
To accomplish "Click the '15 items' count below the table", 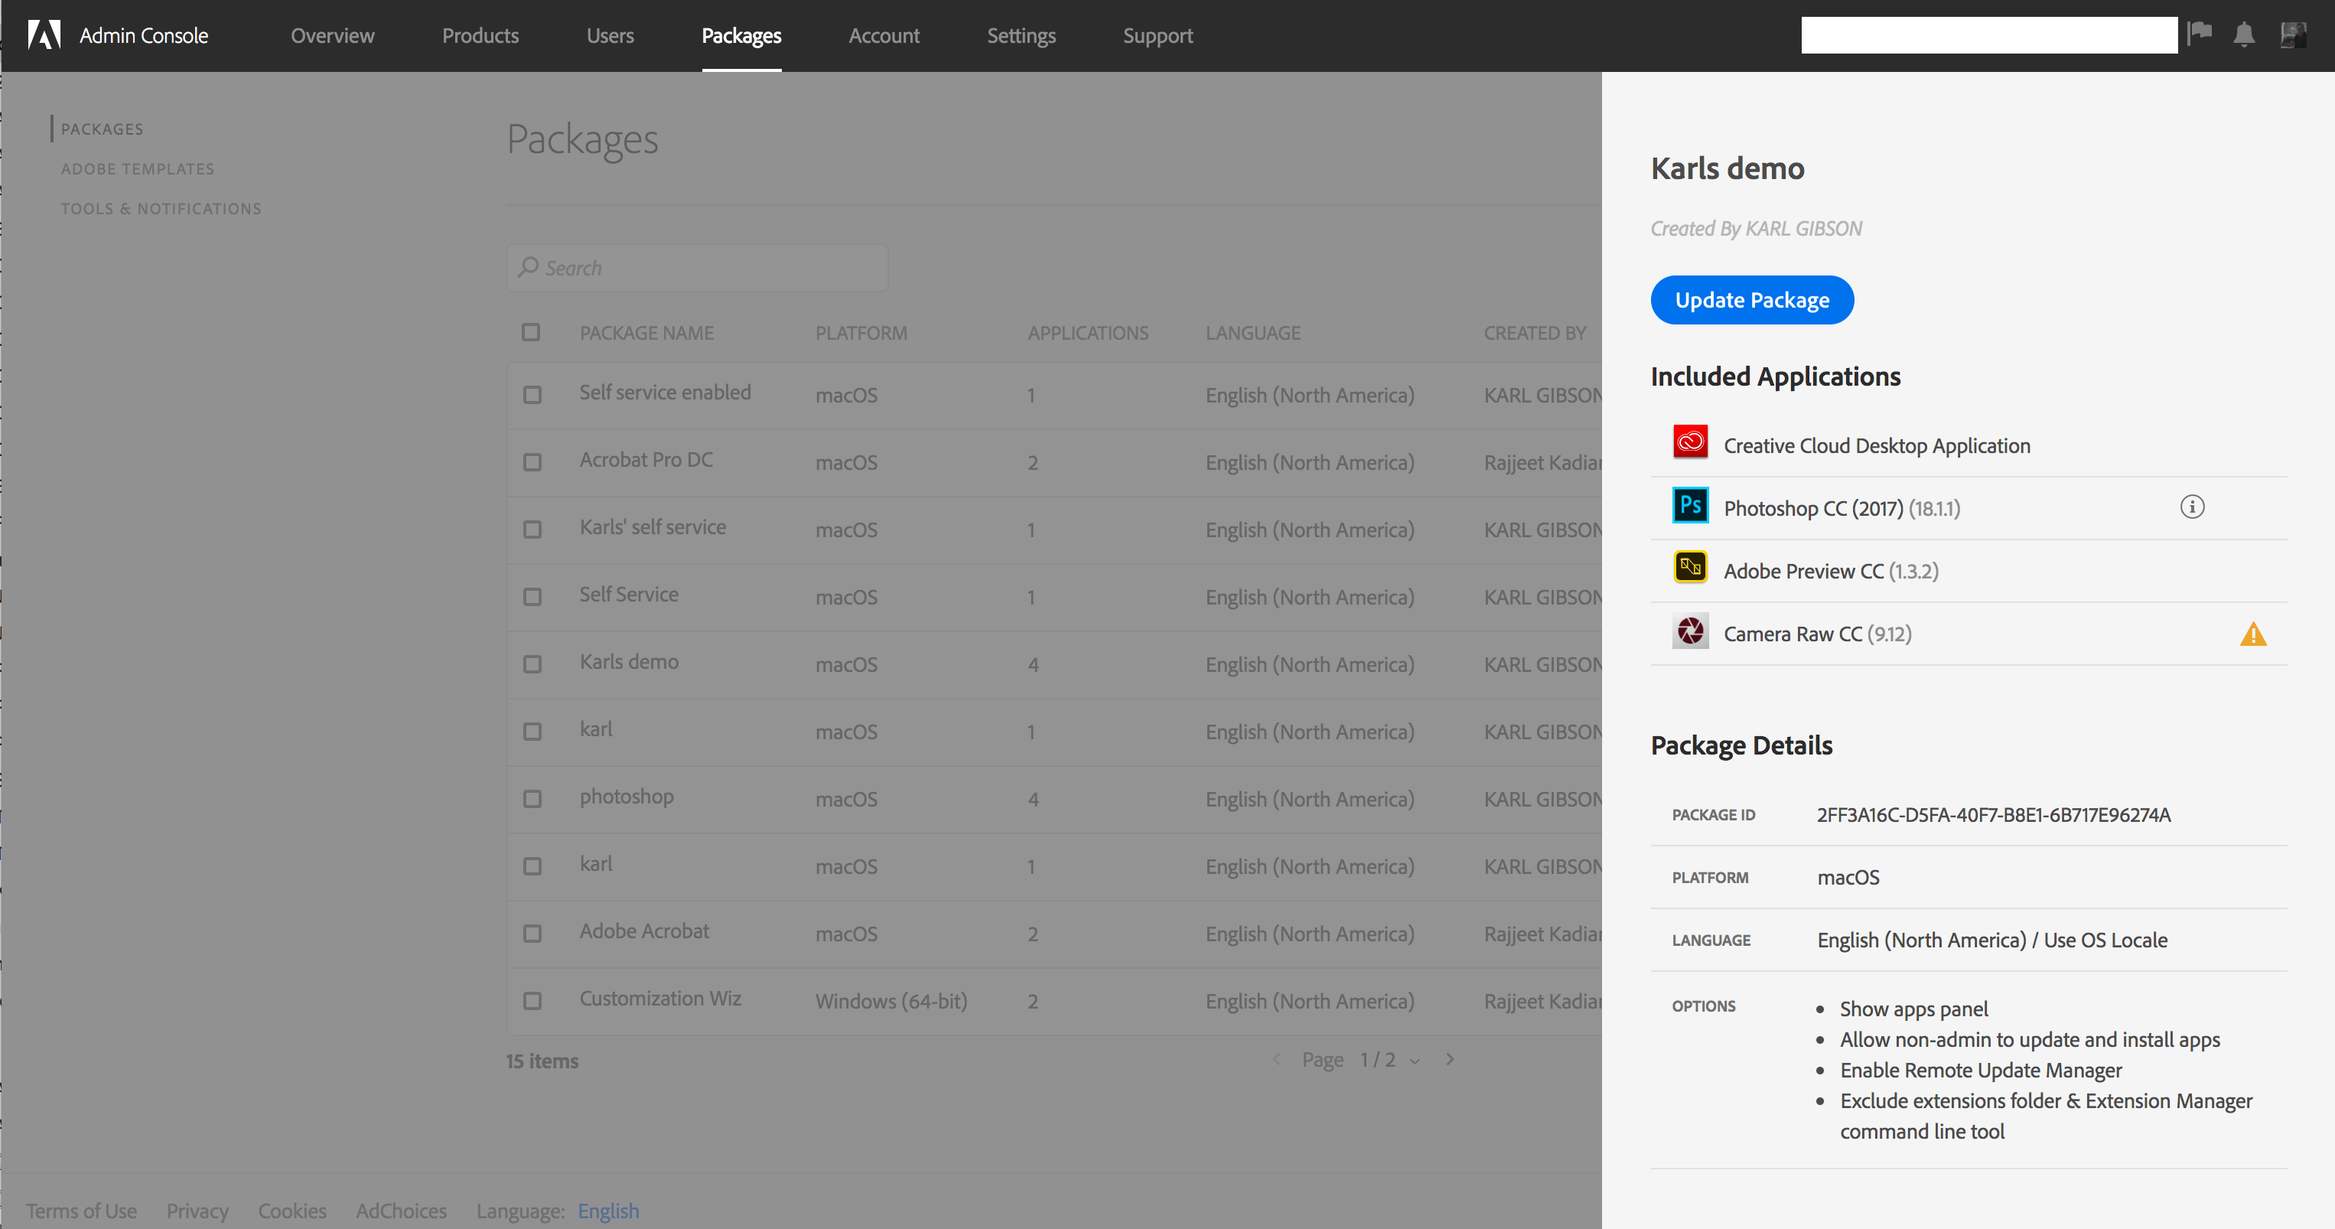I will (542, 1061).
